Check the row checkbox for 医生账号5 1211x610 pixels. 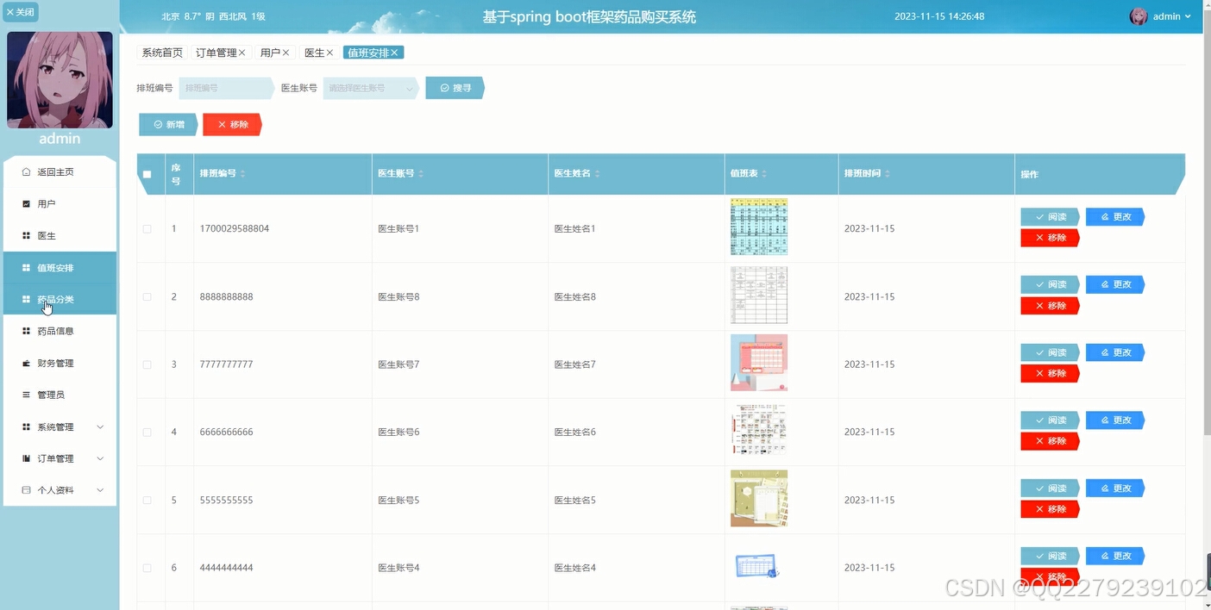pos(147,500)
